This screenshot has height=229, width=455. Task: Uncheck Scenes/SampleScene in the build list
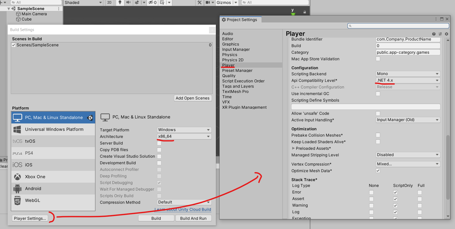14,45
